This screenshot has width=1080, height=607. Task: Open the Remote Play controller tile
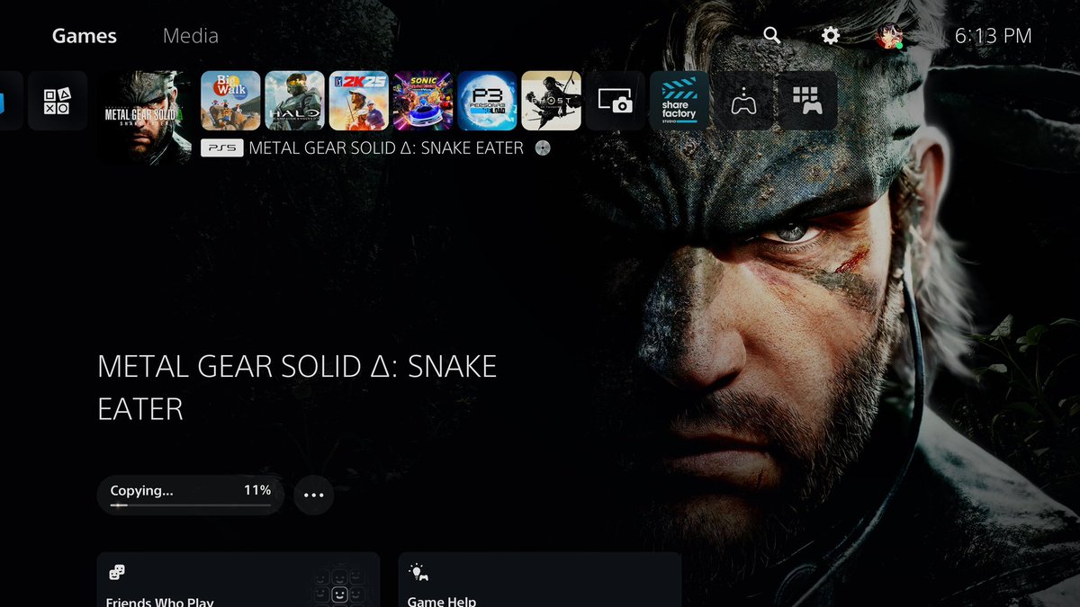pos(743,101)
